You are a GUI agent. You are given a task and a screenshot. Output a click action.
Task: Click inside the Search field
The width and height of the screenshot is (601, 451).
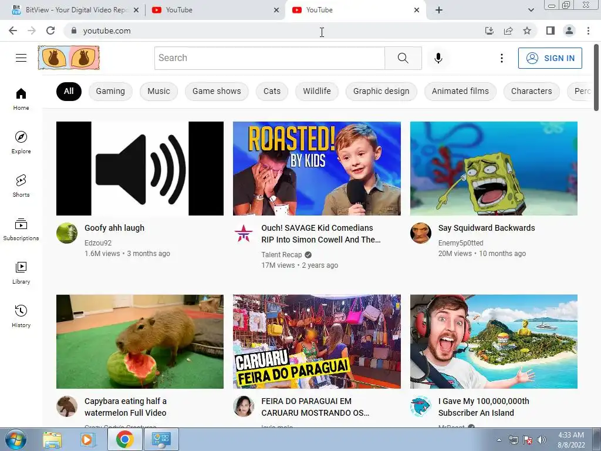coord(269,58)
